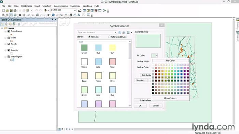Screen dimensions: 239x134
Task: Click OK in Symbol Selector
Action: [x=140, y=106]
